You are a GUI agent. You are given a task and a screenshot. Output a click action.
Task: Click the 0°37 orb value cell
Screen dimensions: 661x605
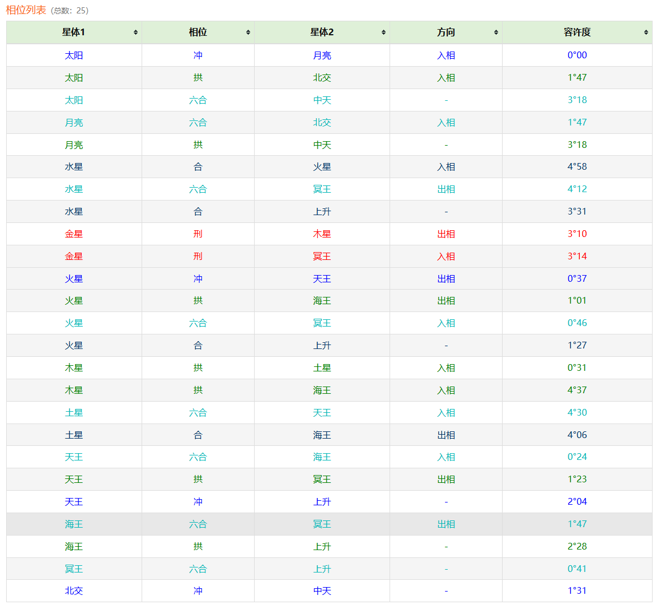tap(577, 279)
